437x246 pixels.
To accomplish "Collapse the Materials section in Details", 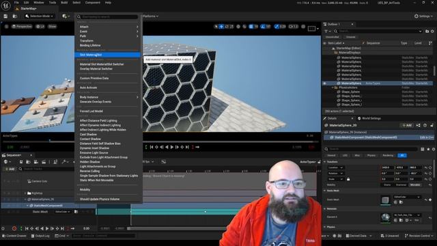I will 325,208.
